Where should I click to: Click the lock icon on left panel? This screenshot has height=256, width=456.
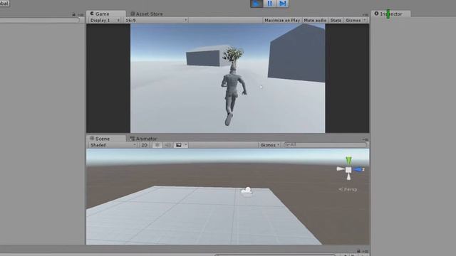pos(73,14)
